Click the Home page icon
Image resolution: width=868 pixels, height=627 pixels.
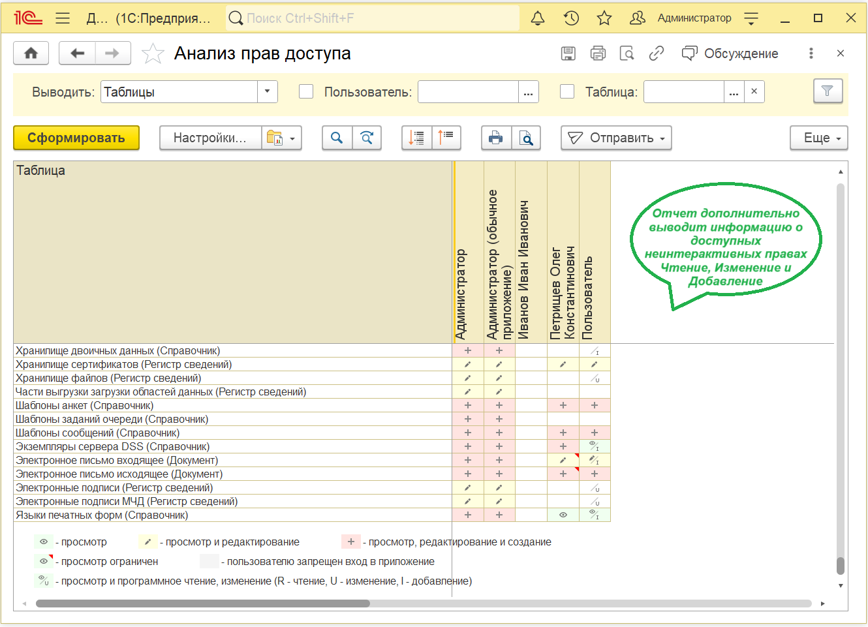coord(31,54)
